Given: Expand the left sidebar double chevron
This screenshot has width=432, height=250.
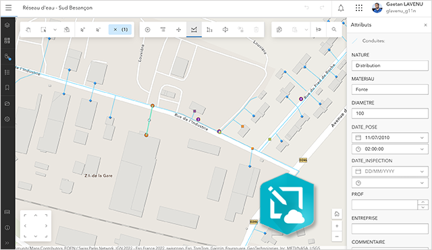Looking at the screenshot, I should point(7,243).
